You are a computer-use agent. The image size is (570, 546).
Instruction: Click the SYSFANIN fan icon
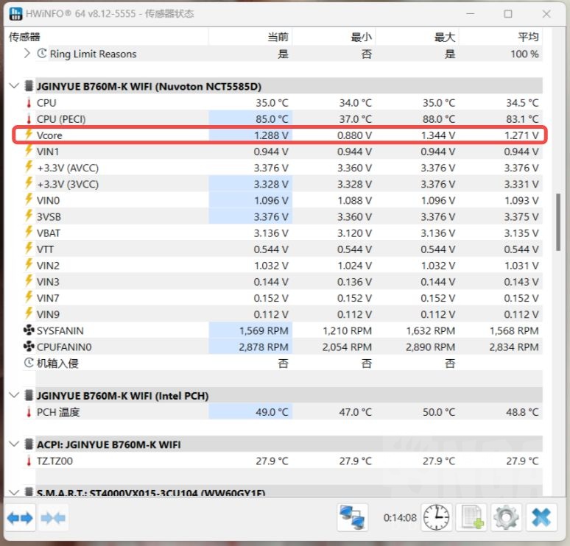[x=29, y=330]
